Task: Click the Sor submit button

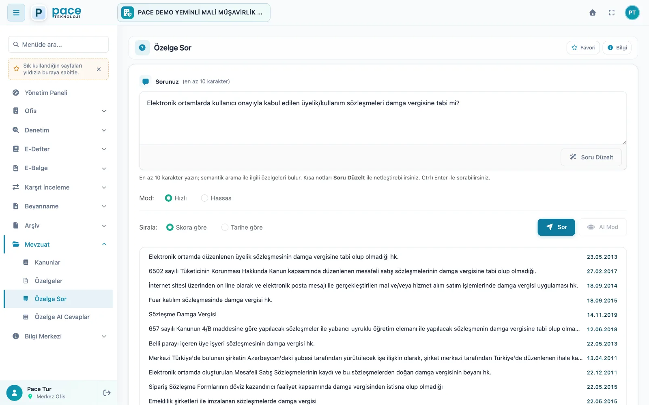Action: pos(556,227)
